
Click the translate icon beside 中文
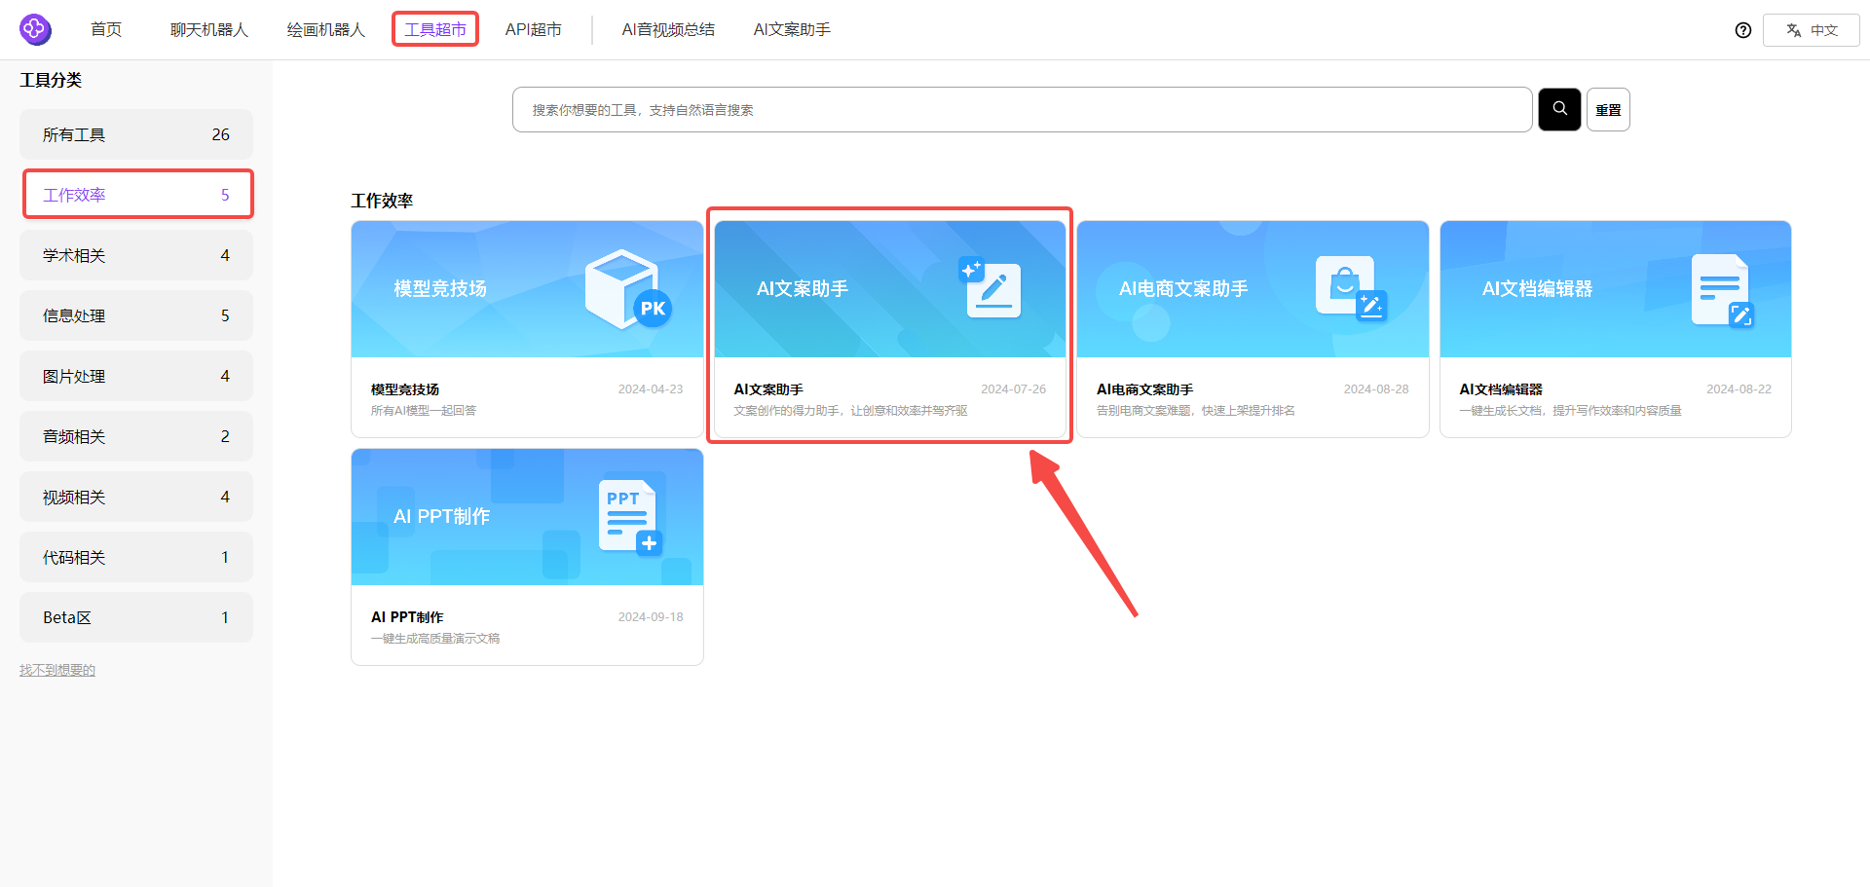pos(1794,30)
